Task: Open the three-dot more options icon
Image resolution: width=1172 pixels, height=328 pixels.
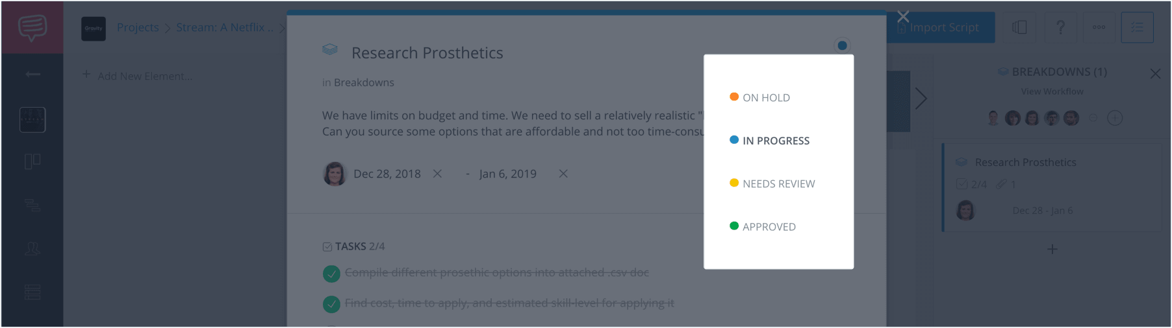Action: [1099, 27]
